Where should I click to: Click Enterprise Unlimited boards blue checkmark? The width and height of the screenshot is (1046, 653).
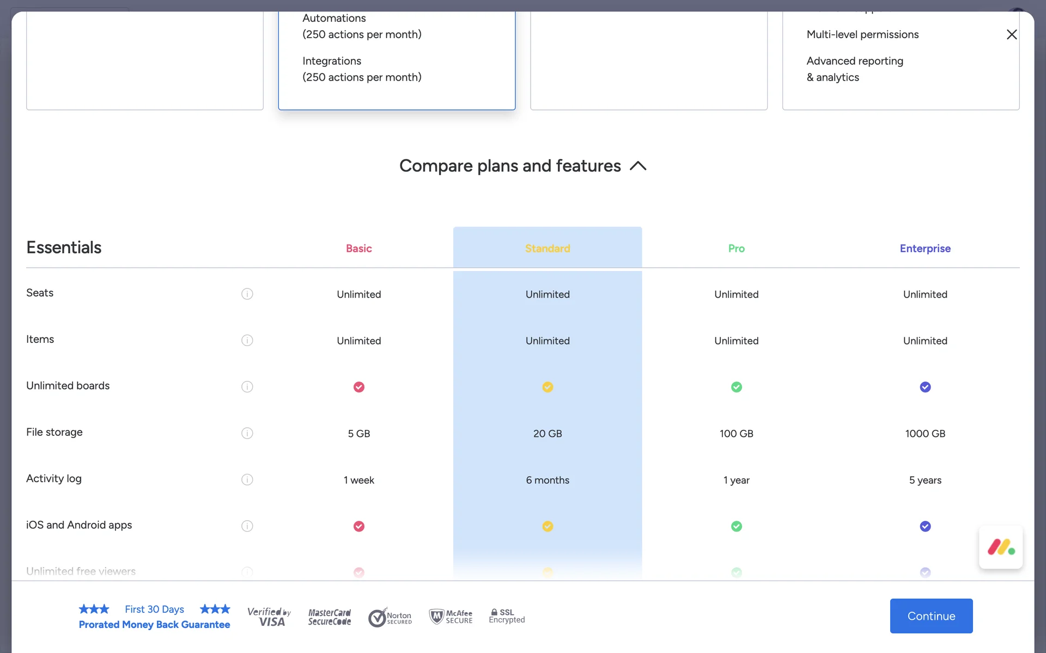click(925, 387)
